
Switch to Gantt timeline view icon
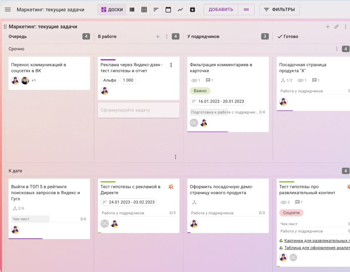point(156,9)
